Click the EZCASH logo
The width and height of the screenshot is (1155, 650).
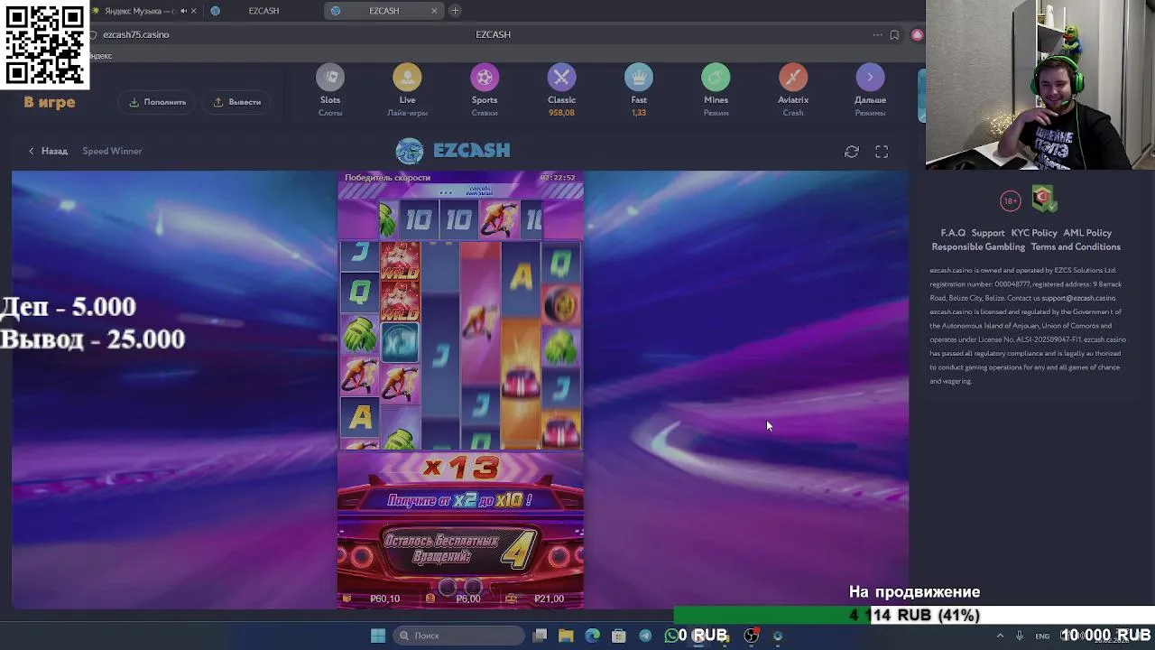(x=454, y=151)
